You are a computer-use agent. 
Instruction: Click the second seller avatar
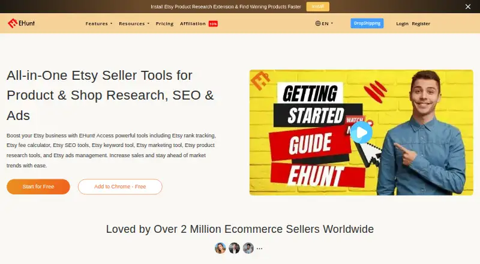(234, 248)
